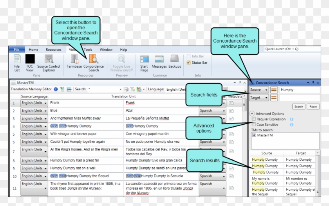Click the blue info icon beside Translation Memory Editor
This screenshot has height=206, width=329.
(56, 89)
